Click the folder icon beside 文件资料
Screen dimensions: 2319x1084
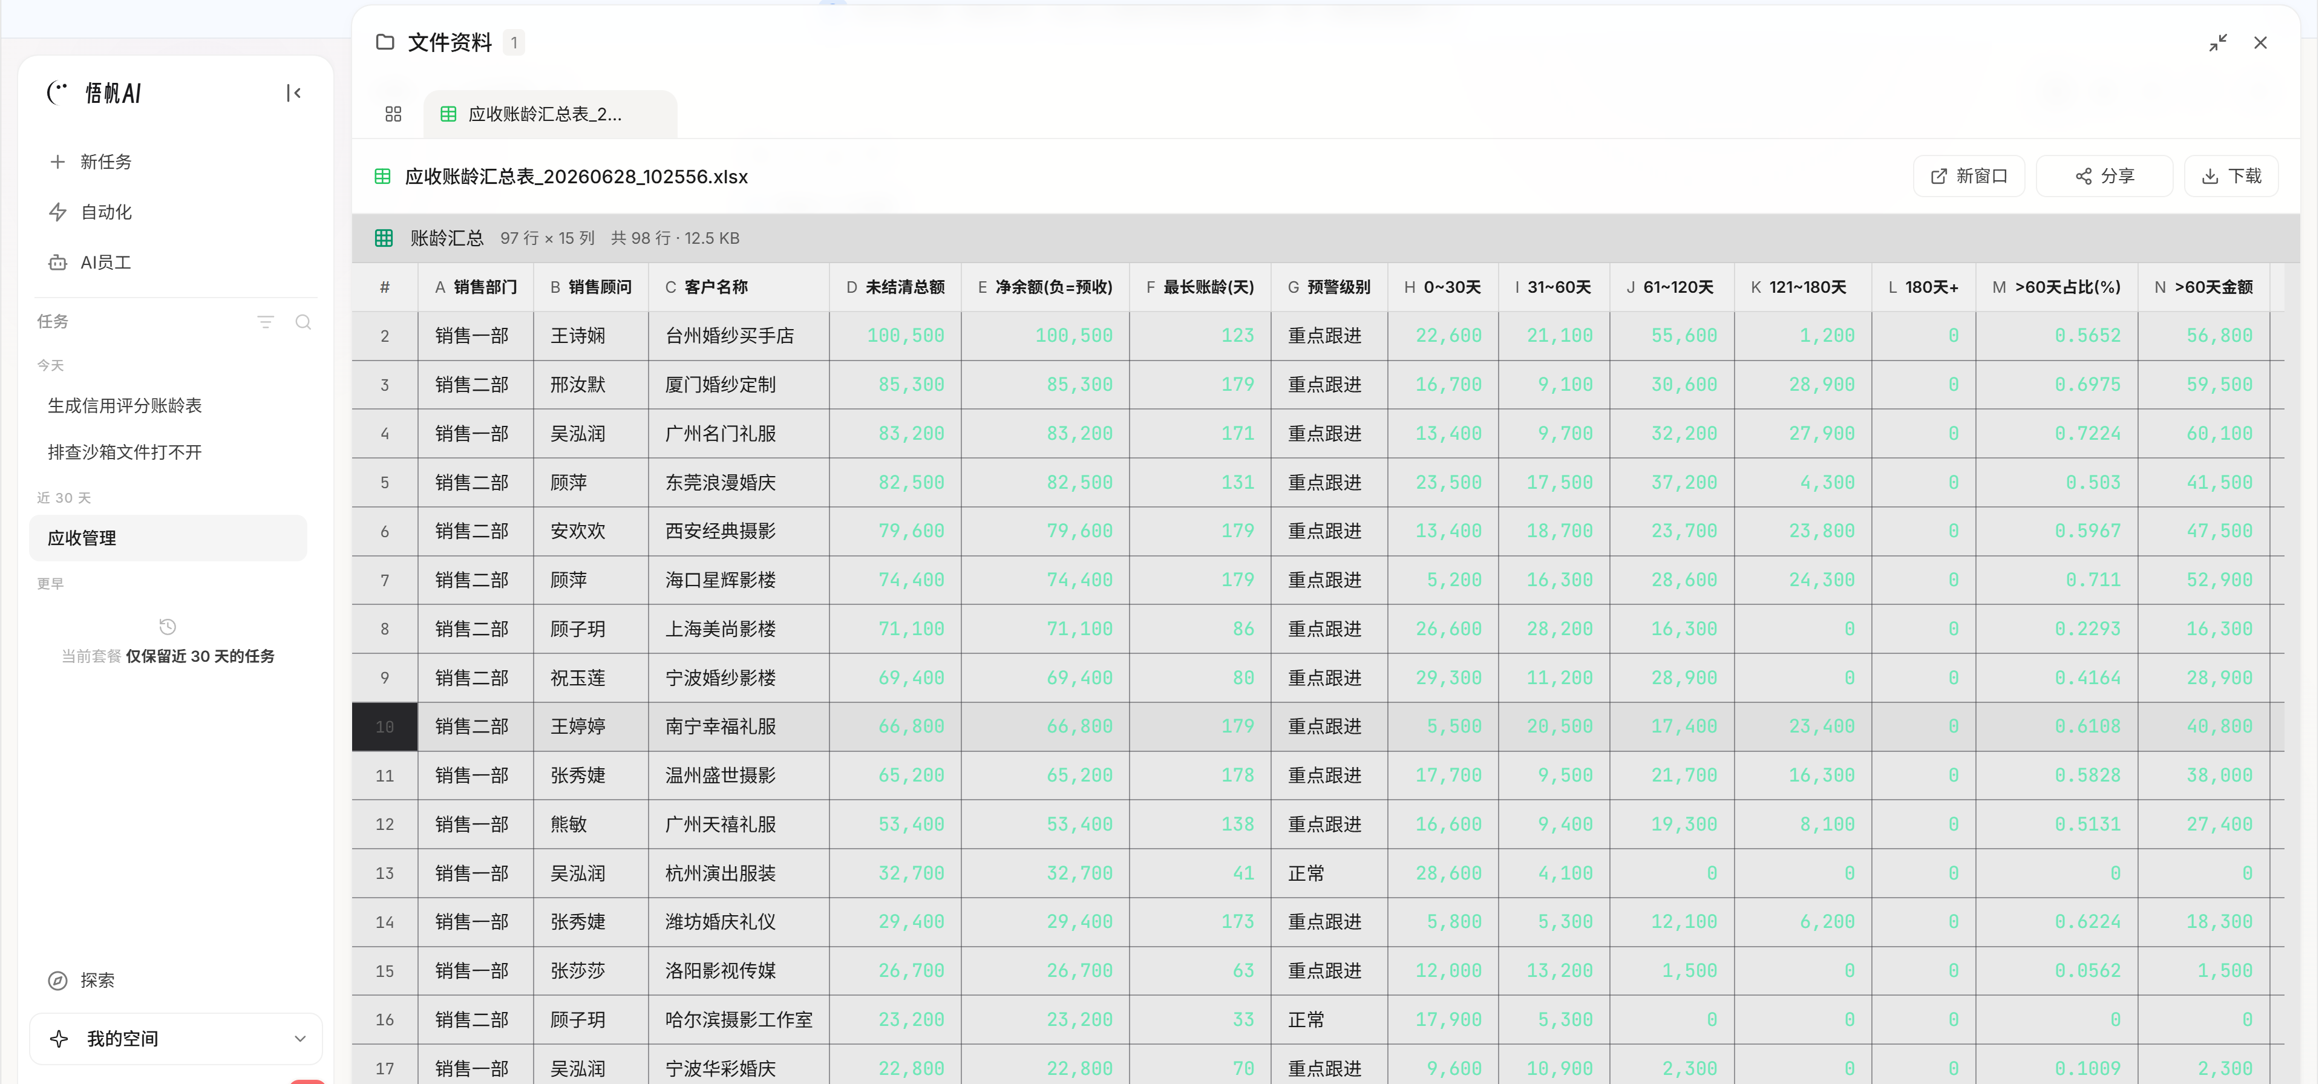pyautogui.click(x=385, y=41)
